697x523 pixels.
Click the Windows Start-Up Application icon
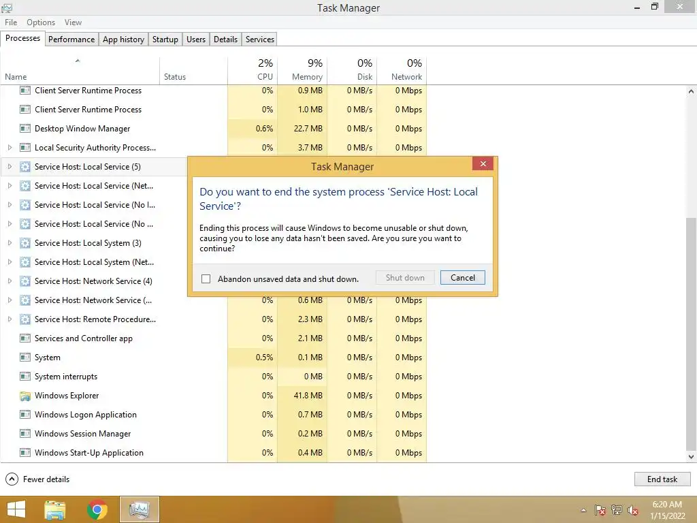[x=25, y=453]
